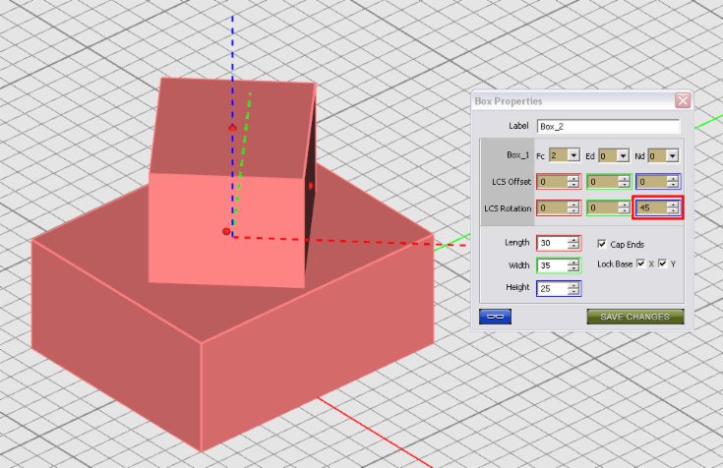The height and width of the screenshot is (468, 723).
Task: Increase Height with its up arrow
Action: [573, 285]
